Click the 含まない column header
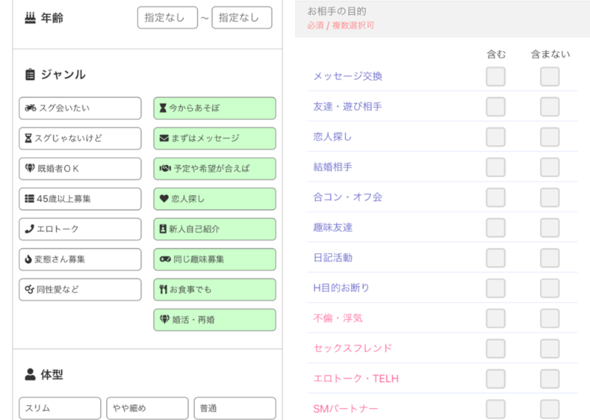590x420 pixels. [x=550, y=54]
